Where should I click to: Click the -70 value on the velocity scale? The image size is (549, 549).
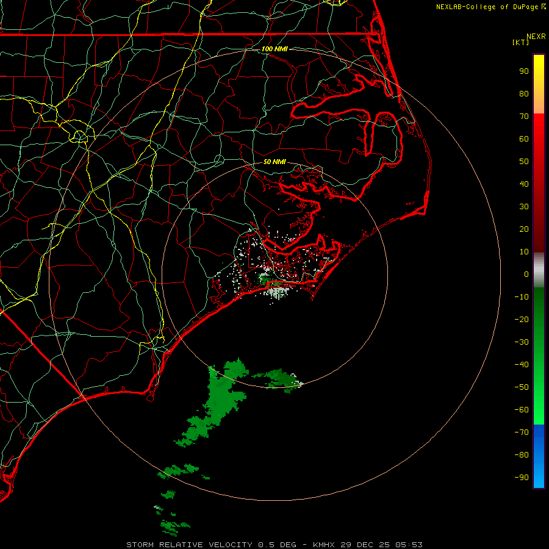(522, 432)
